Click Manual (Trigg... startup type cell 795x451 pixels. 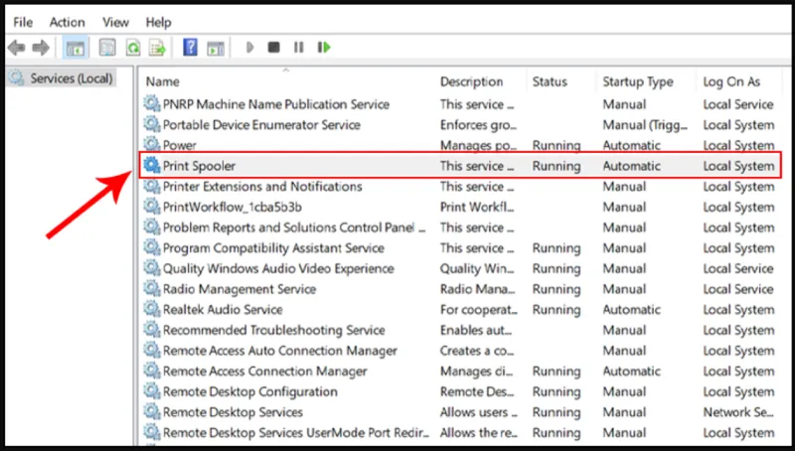click(645, 124)
